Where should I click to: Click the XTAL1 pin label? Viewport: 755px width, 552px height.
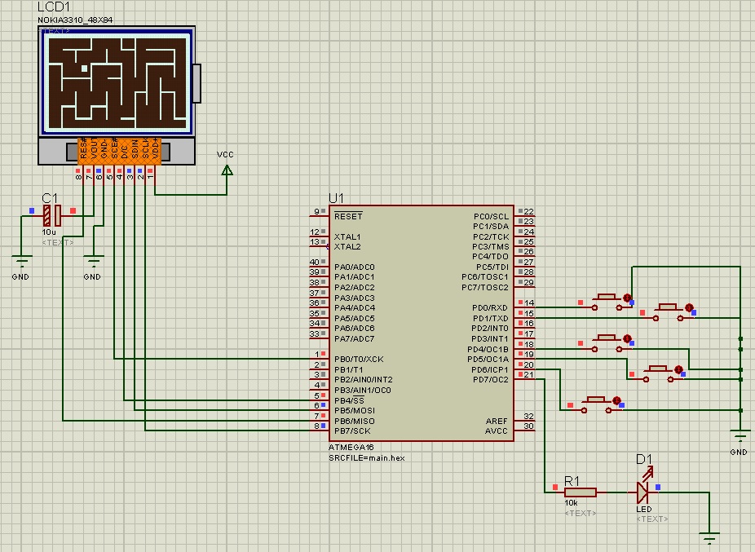(347, 237)
